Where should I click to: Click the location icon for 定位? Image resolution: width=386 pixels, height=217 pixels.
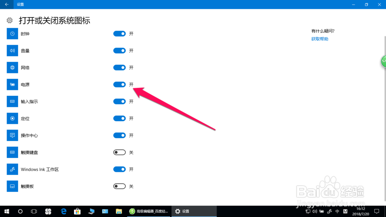12,119
